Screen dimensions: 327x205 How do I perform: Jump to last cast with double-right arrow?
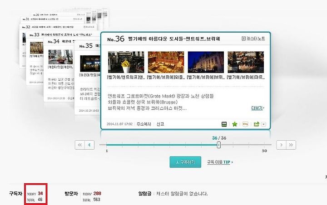(x=291, y=145)
